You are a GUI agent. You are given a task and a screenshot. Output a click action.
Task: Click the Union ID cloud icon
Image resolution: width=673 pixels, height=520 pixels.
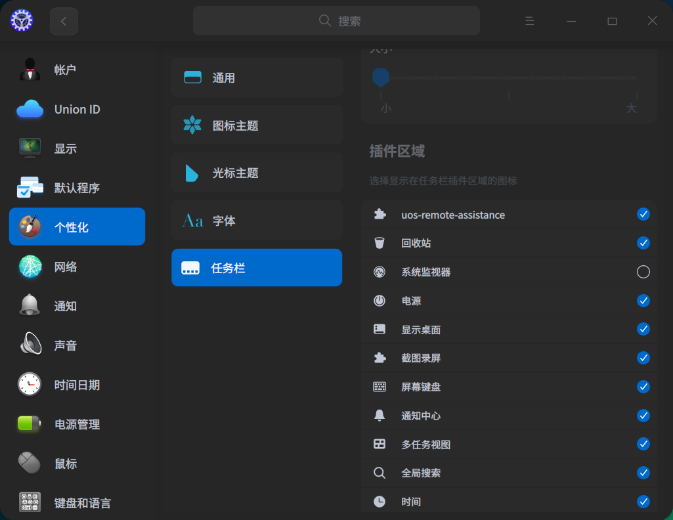pyautogui.click(x=30, y=109)
